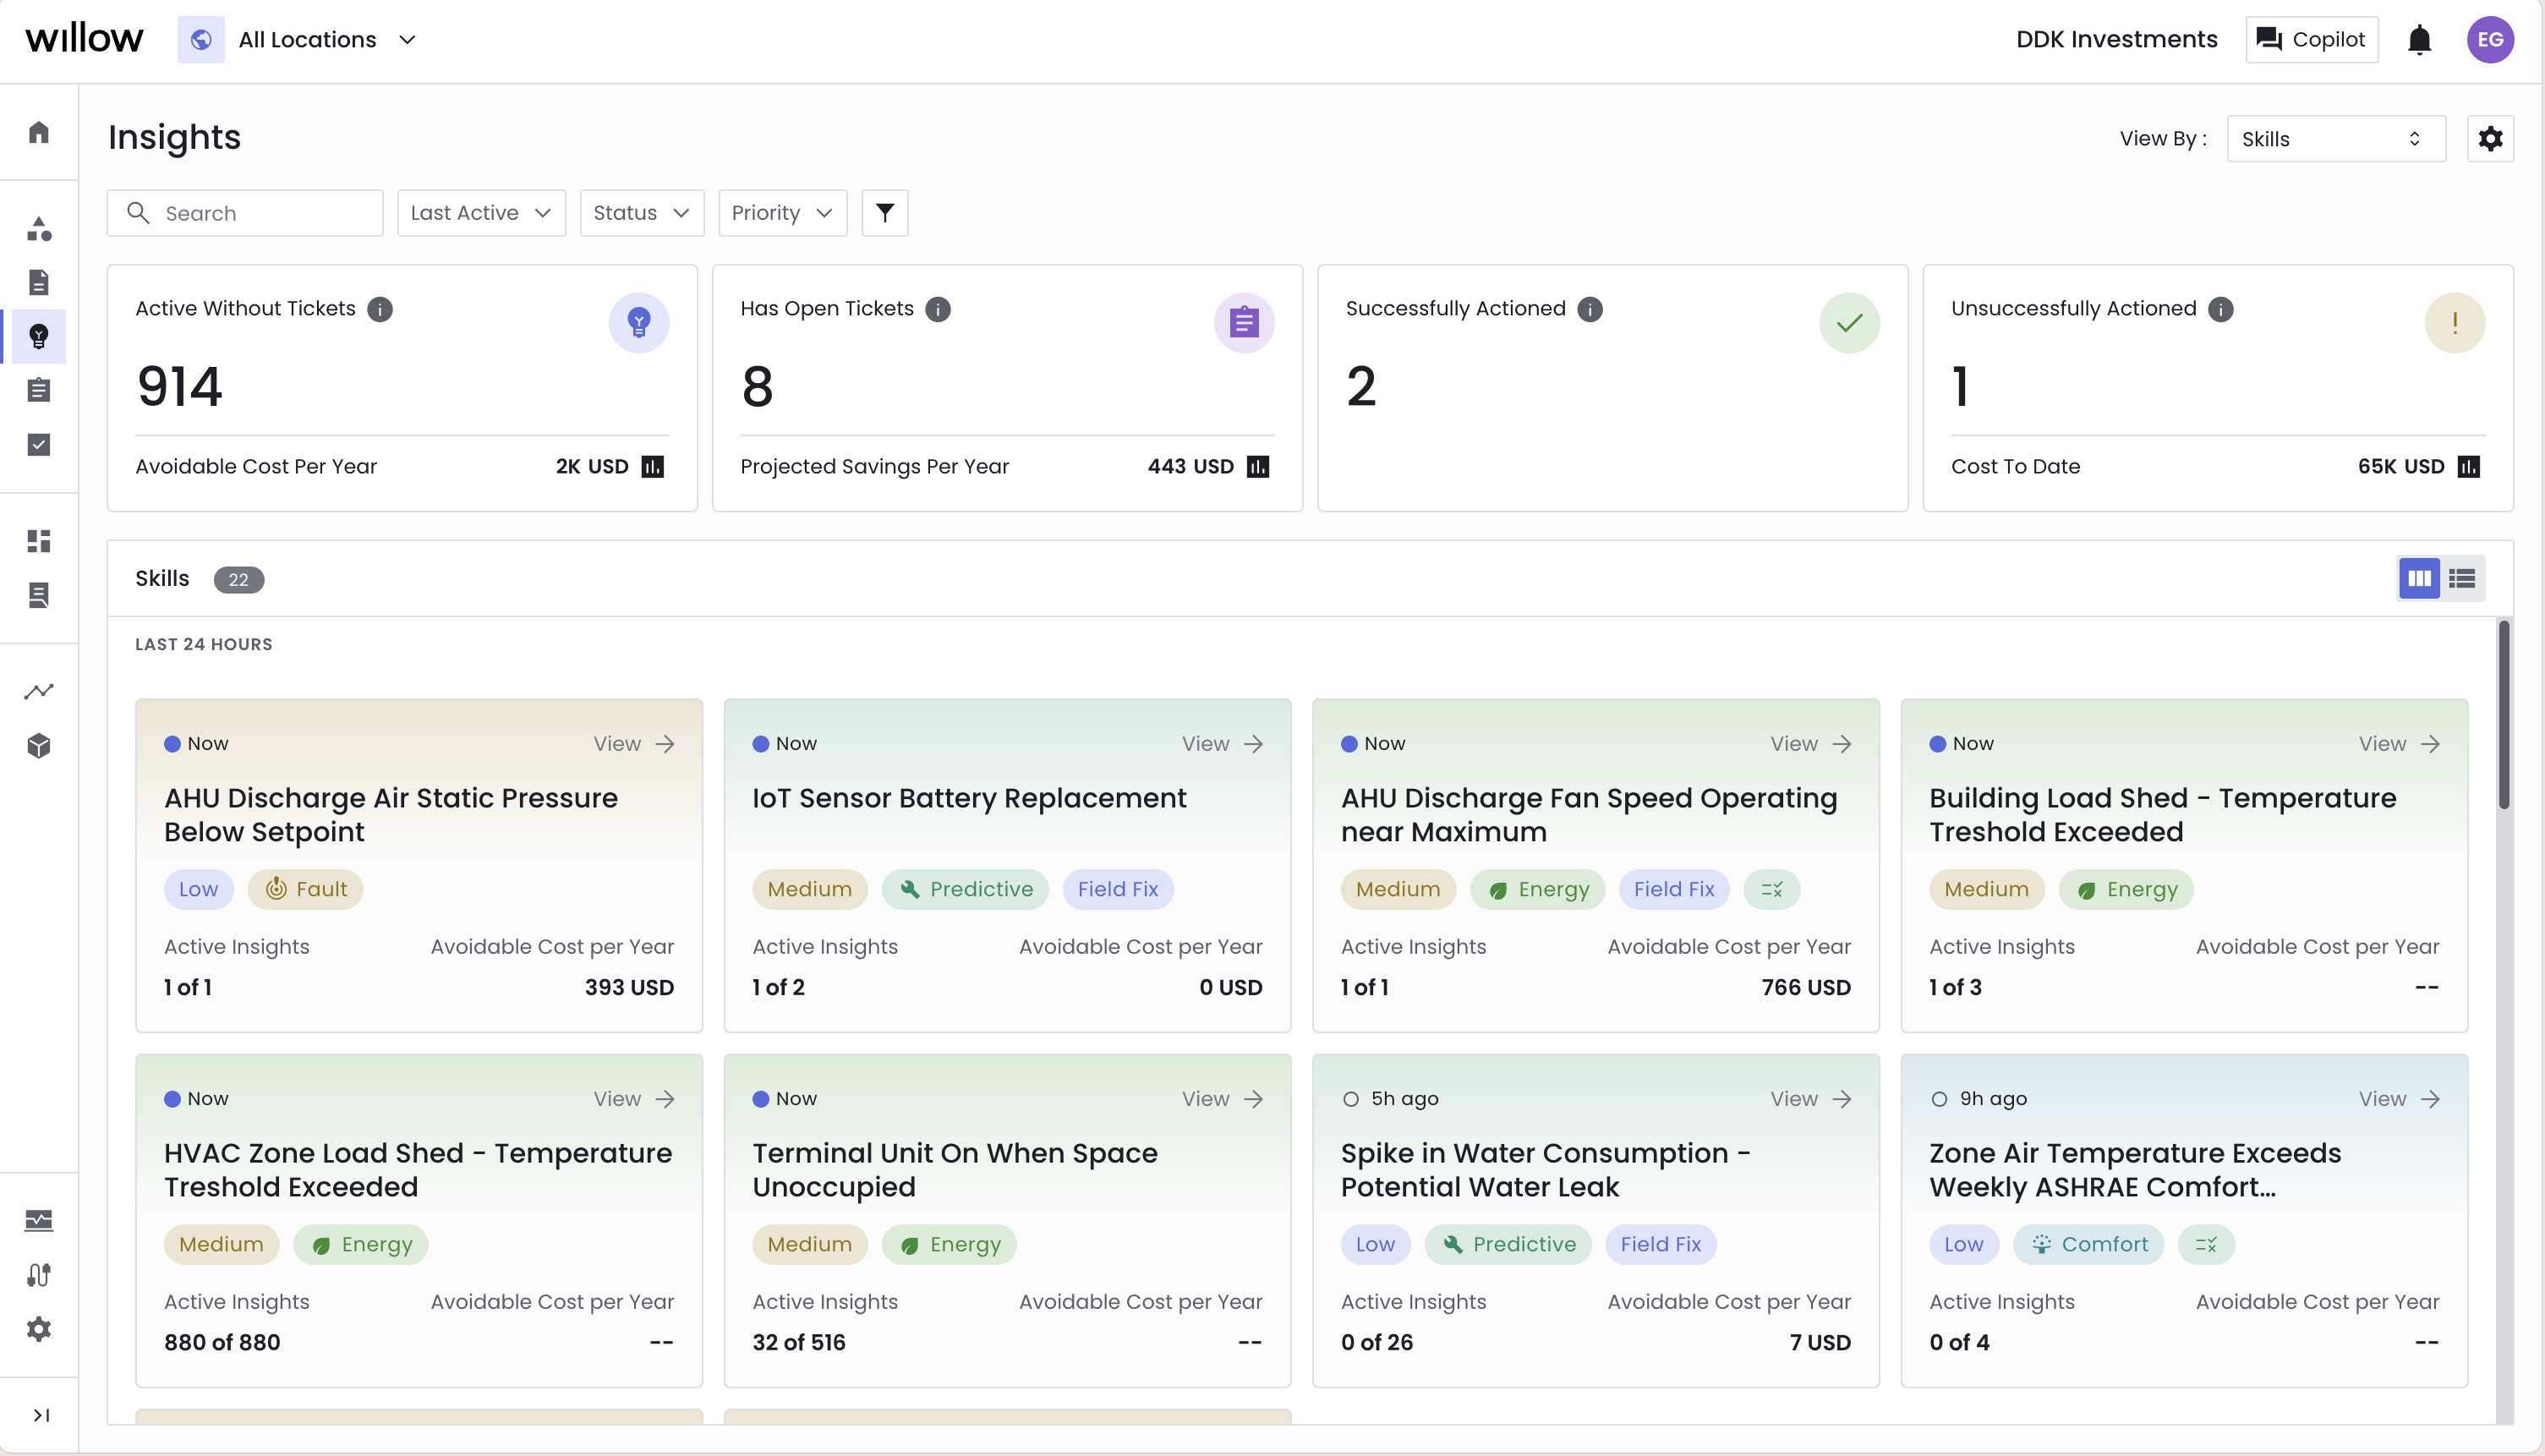This screenshot has width=2545, height=1456.
Task: Click the insights settings gear icon
Action: tap(2489, 138)
